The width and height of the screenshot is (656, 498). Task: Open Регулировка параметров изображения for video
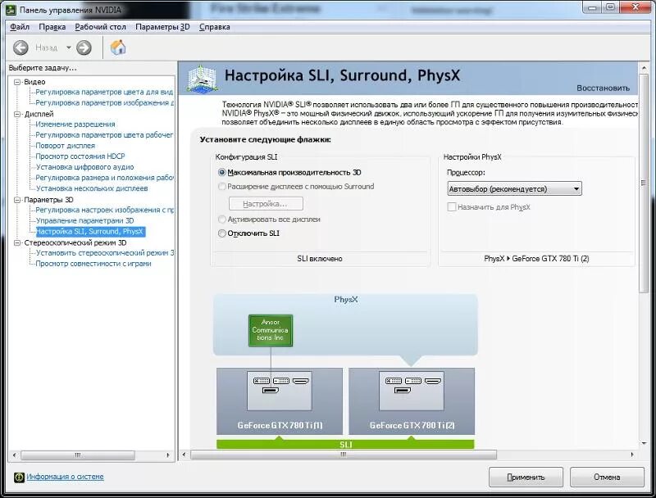pyautogui.click(x=105, y=102)
